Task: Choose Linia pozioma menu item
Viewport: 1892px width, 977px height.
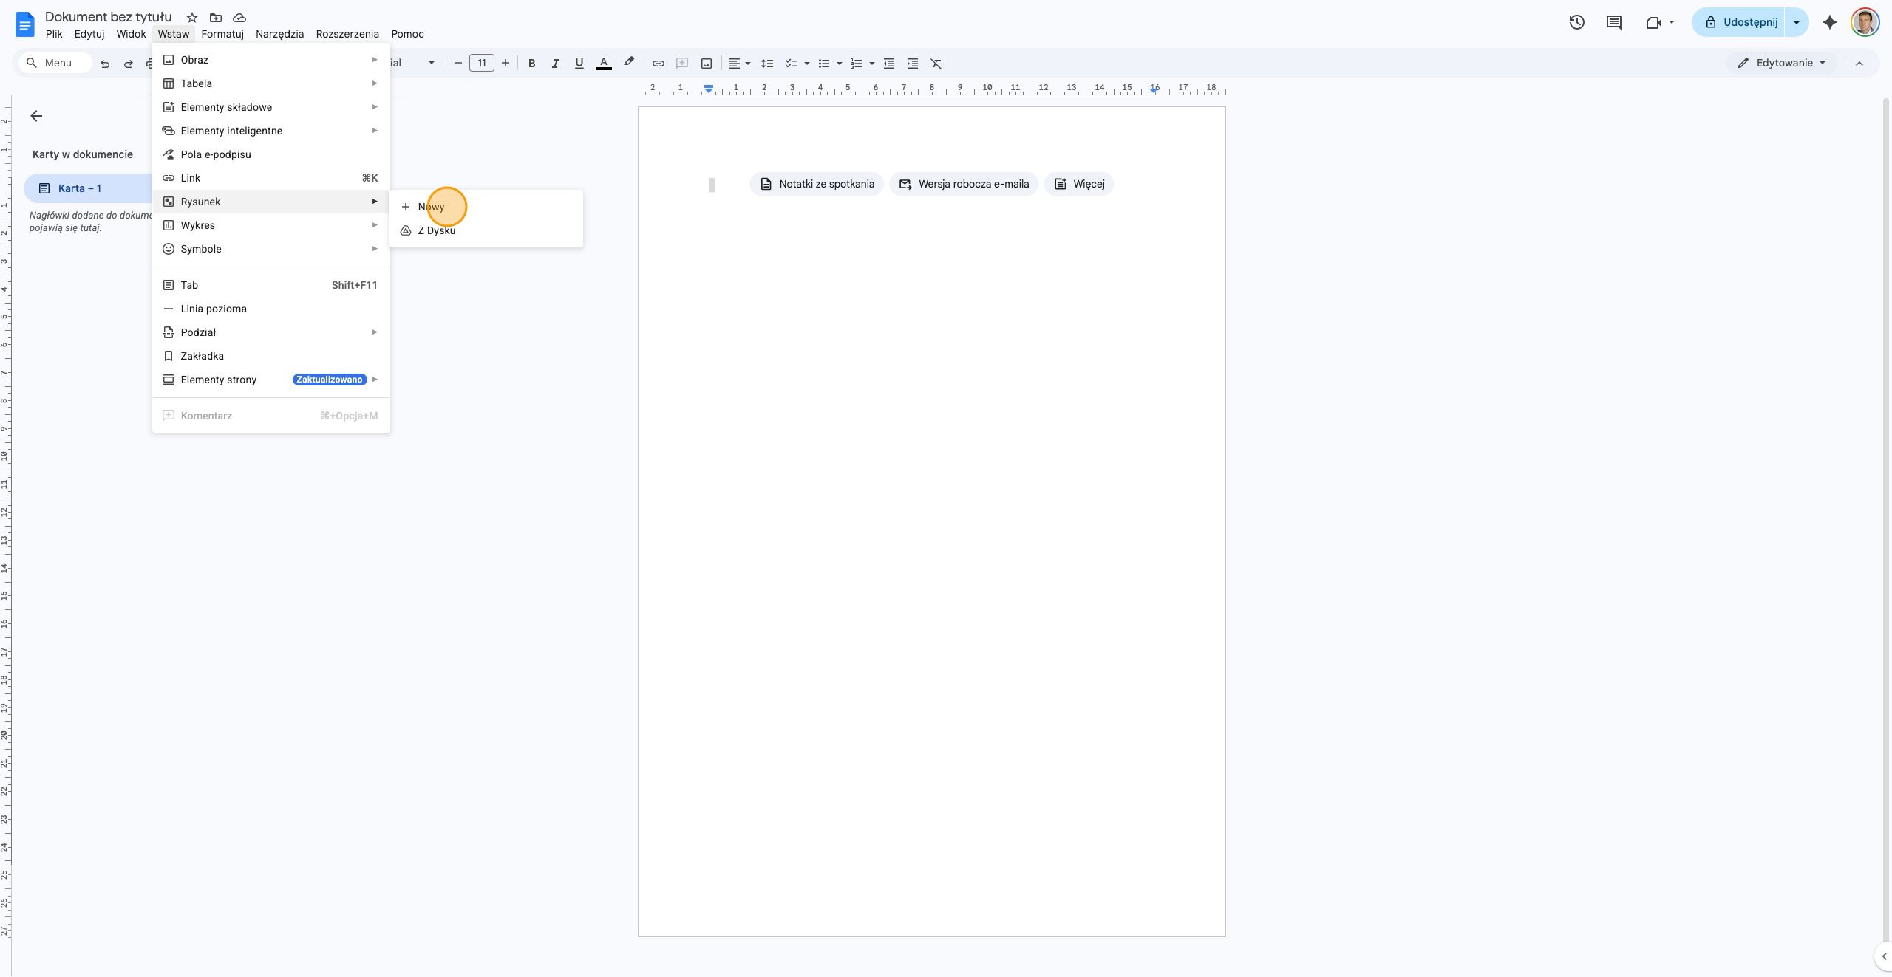Action: click(x=270, y=309)
